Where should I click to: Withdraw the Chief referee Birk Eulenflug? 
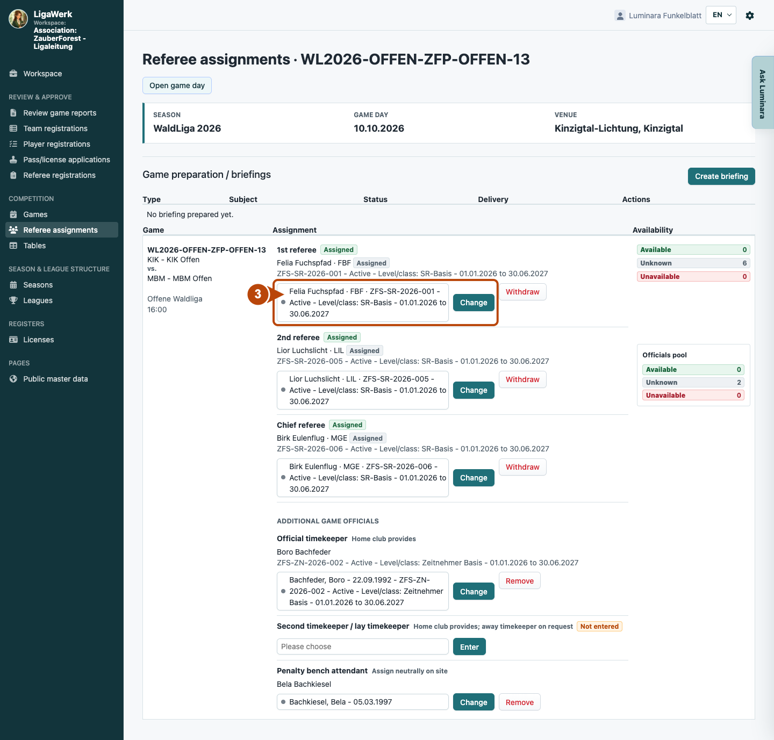tap(522, 467)
